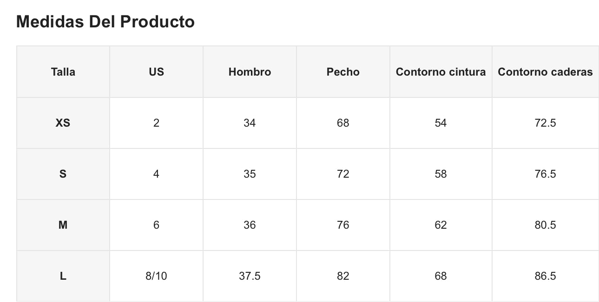
Task: Click the M size row label
Action: pyautogui.click(x=63, y=225)
